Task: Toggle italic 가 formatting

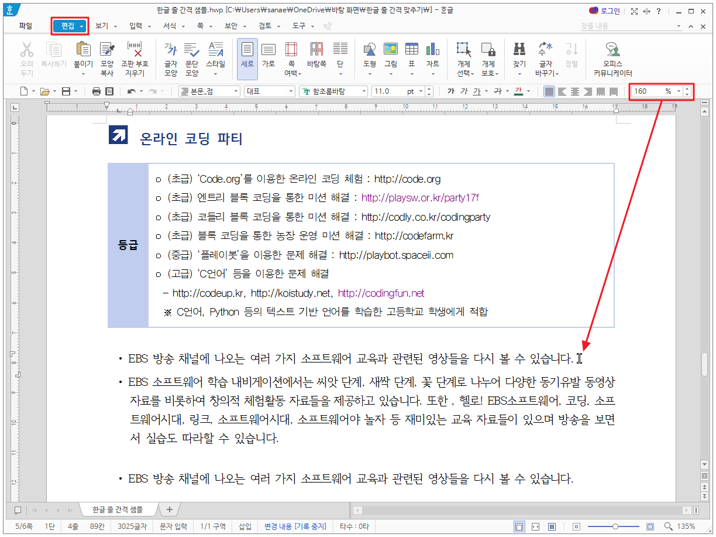Action: (x=464, y=91)
